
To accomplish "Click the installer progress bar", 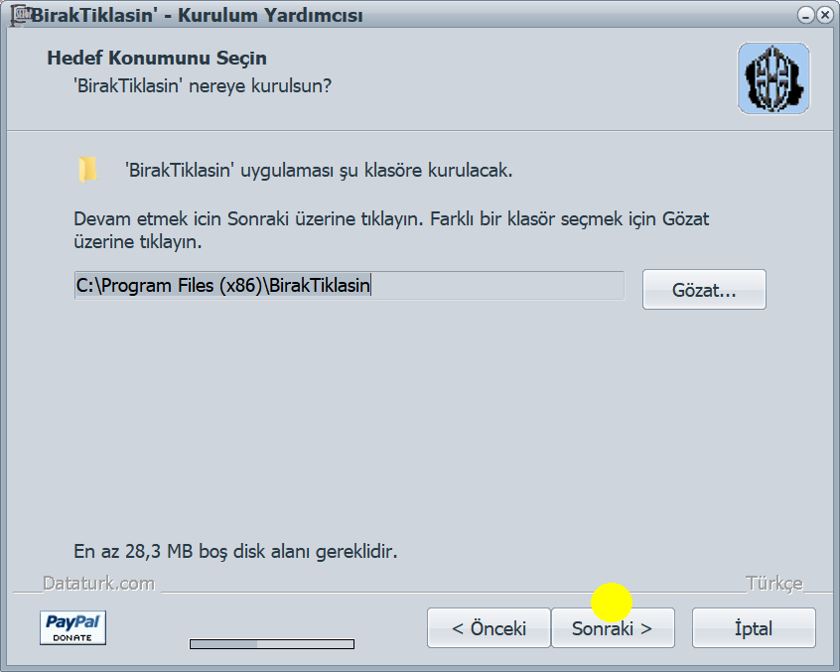I will [x=272, y=643].
